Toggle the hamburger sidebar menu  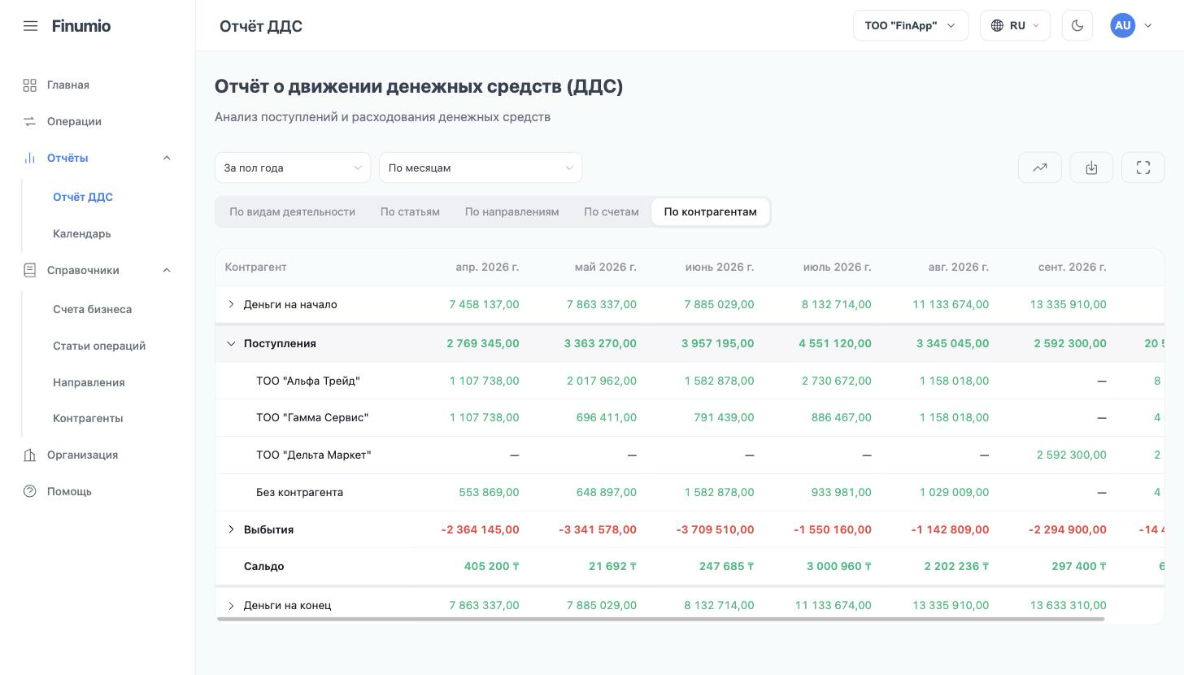tap(30, 26)
